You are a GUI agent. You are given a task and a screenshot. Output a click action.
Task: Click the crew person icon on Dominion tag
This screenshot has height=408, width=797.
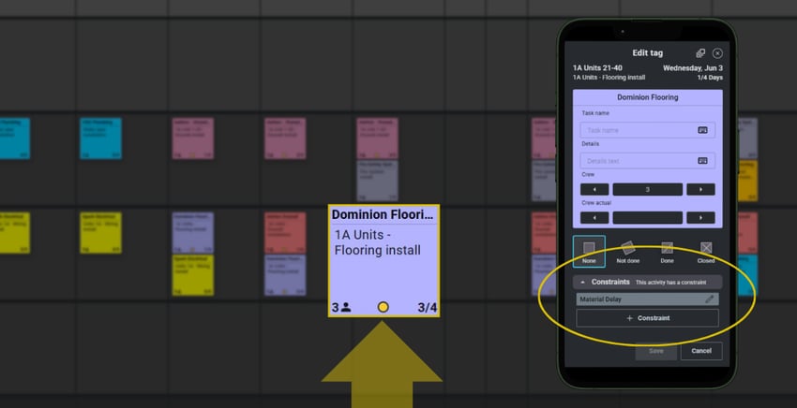[x=346, y=307]
